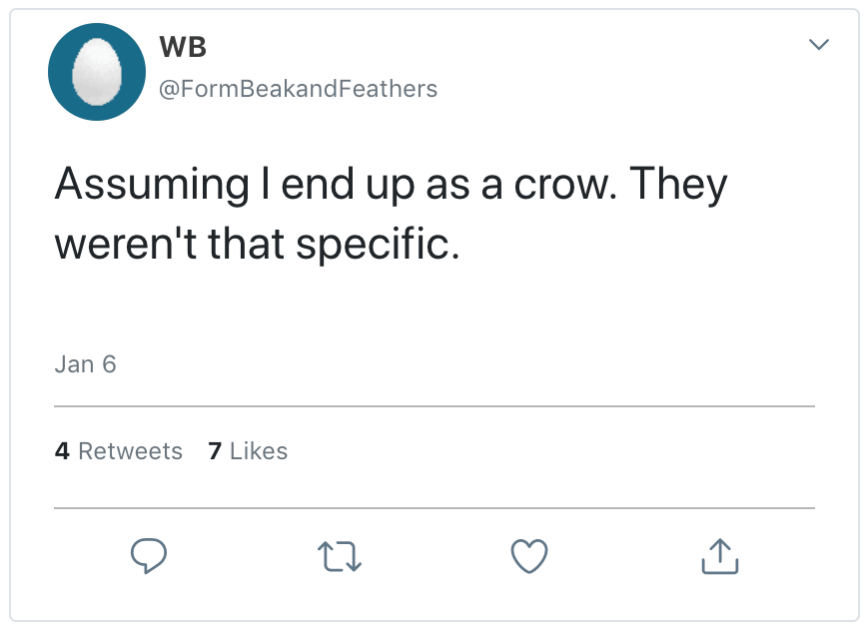Screen dimensions: 867x629
Task: Click the word "Assuming" in the tweet
Action: (x=151, y=186)
